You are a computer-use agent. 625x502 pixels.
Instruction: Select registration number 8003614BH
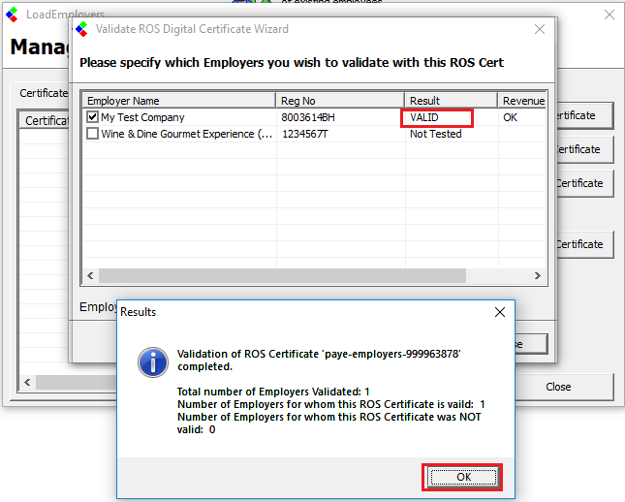pos(308,117)
